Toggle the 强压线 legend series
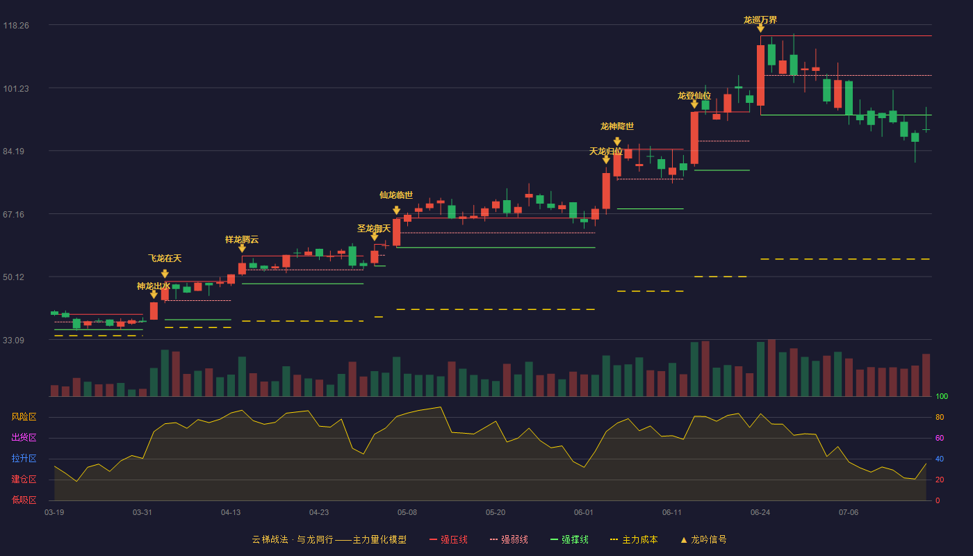The image size is (973, 556). coord(448,539)
